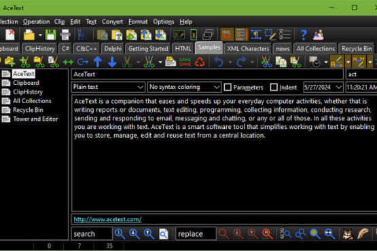The image size is (377, 251).
Task: Open dropdown beside the A-to-A pencil icon
Action: tap(348, 62)
